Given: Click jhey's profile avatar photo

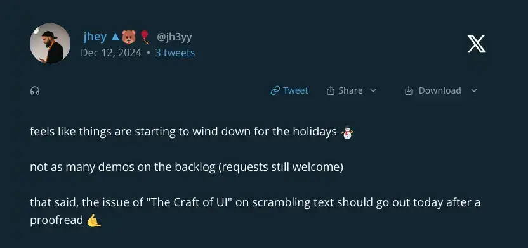Looking at the screenshot, I should [50, 44].
